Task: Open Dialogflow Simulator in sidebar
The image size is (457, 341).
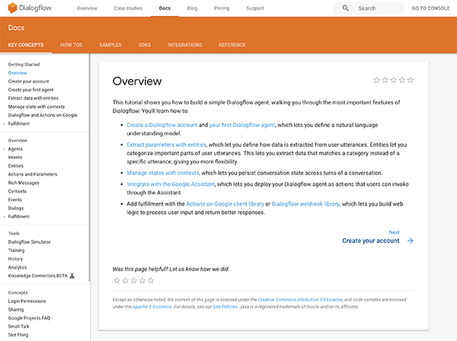Action: (x=30, y=242)
